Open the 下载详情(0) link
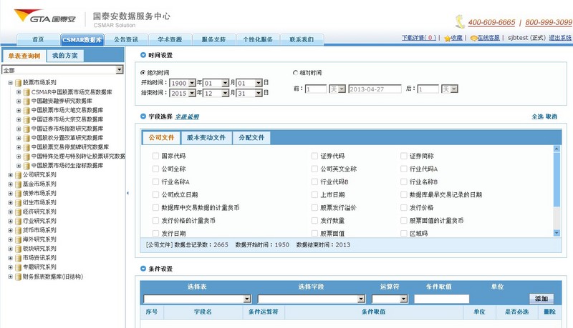Screen dimensions: 573x328 (x=419, y=38)
